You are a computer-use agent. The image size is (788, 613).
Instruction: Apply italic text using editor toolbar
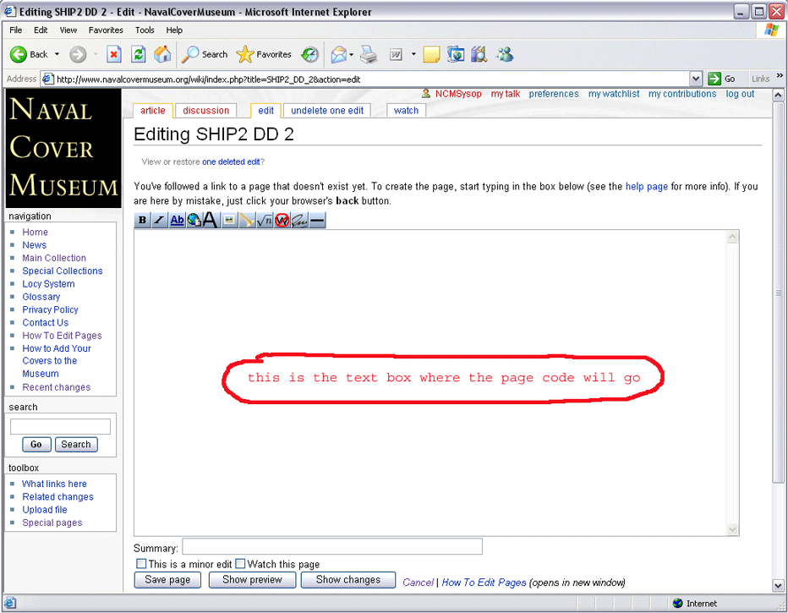tap(159, 221)
